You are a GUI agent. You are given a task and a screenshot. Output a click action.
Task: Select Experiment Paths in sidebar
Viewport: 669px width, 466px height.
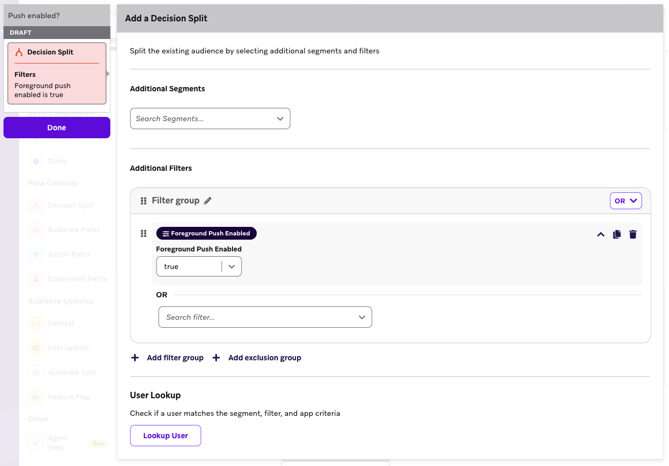pos(77,279)
